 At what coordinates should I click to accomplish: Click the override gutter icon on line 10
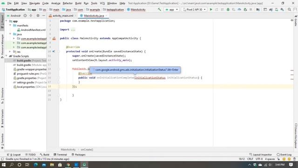tap(54, 51)
